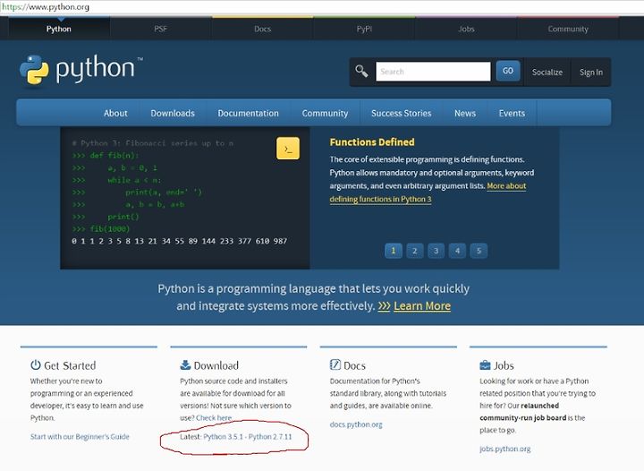Click the 'fib(1000)' code line
644x471 pixels.
tap(100, 228)
